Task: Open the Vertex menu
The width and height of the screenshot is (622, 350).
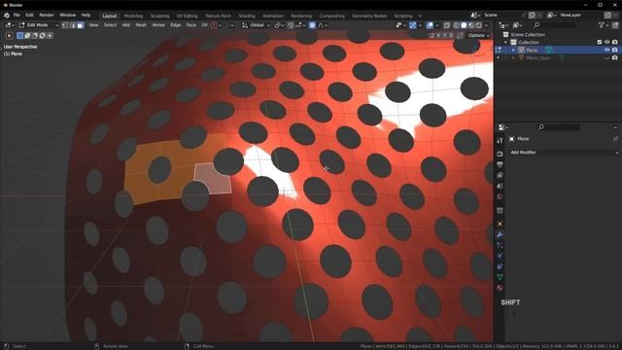Action: coord(158,25)
